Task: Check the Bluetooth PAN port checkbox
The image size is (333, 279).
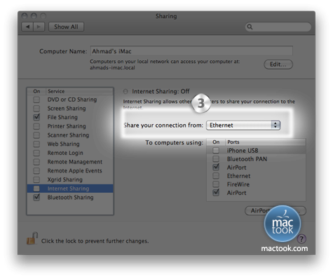Action: pyautogui.click(x=216, y=159)
